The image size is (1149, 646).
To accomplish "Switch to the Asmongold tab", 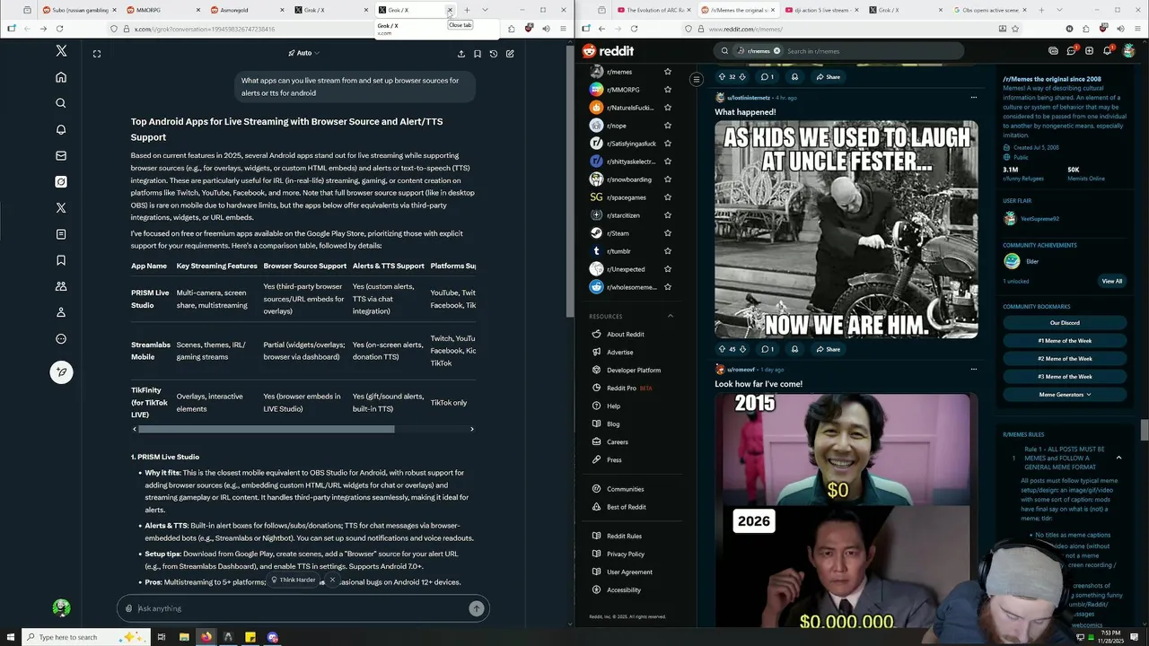I will (244, 10).
